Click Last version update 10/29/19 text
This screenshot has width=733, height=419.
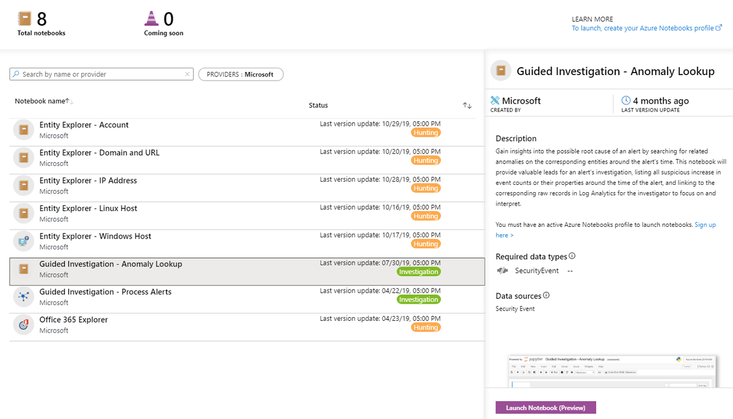coord(380,124)
